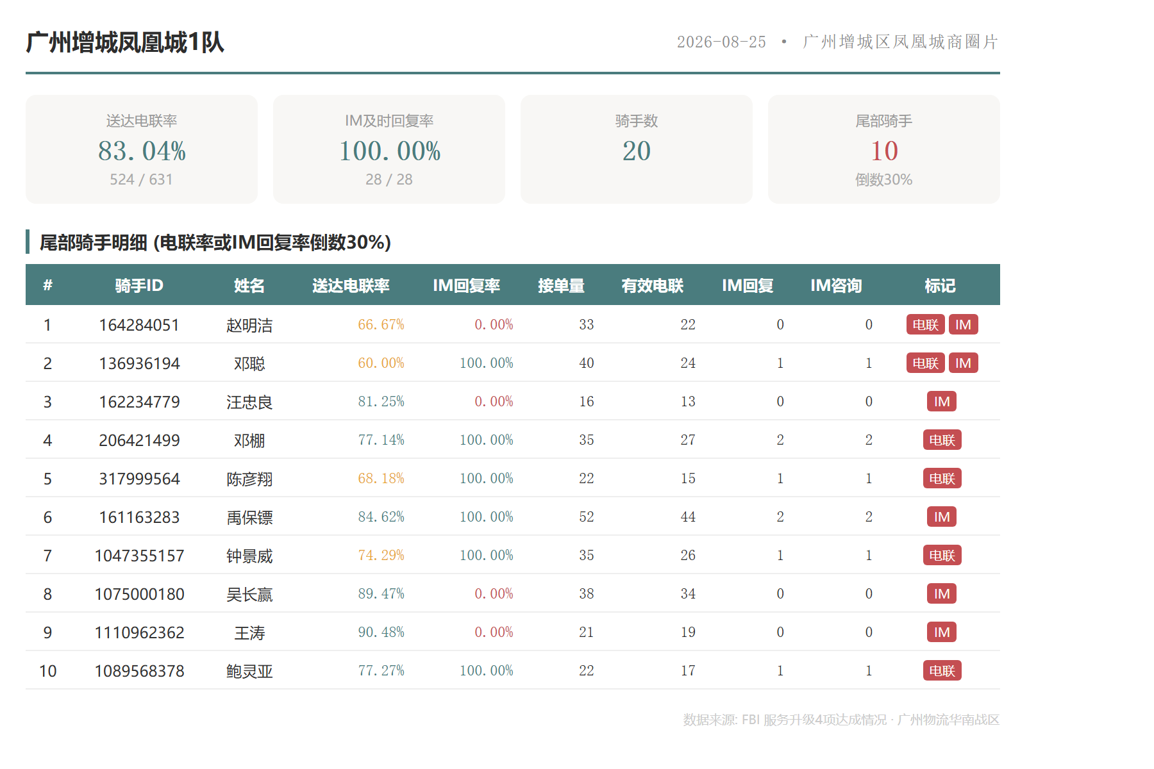Click the 66.67% call rate value
Viewport: 1154px width, 769px height.
pos(381,324)
